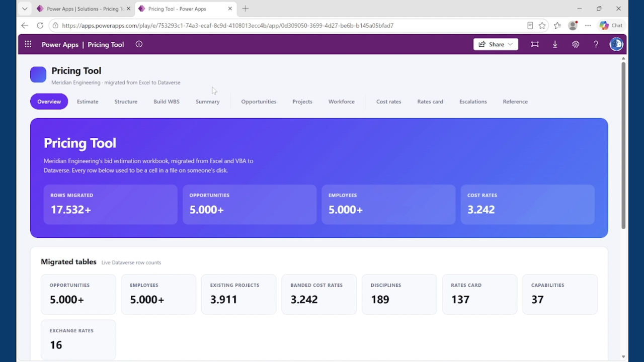
Task: Switch to the Reference tab
Action: click(515, 102)
